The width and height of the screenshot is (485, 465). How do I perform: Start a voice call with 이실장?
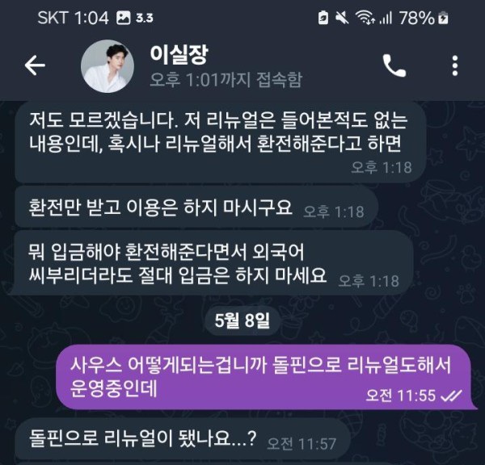(x=394, y=65)
